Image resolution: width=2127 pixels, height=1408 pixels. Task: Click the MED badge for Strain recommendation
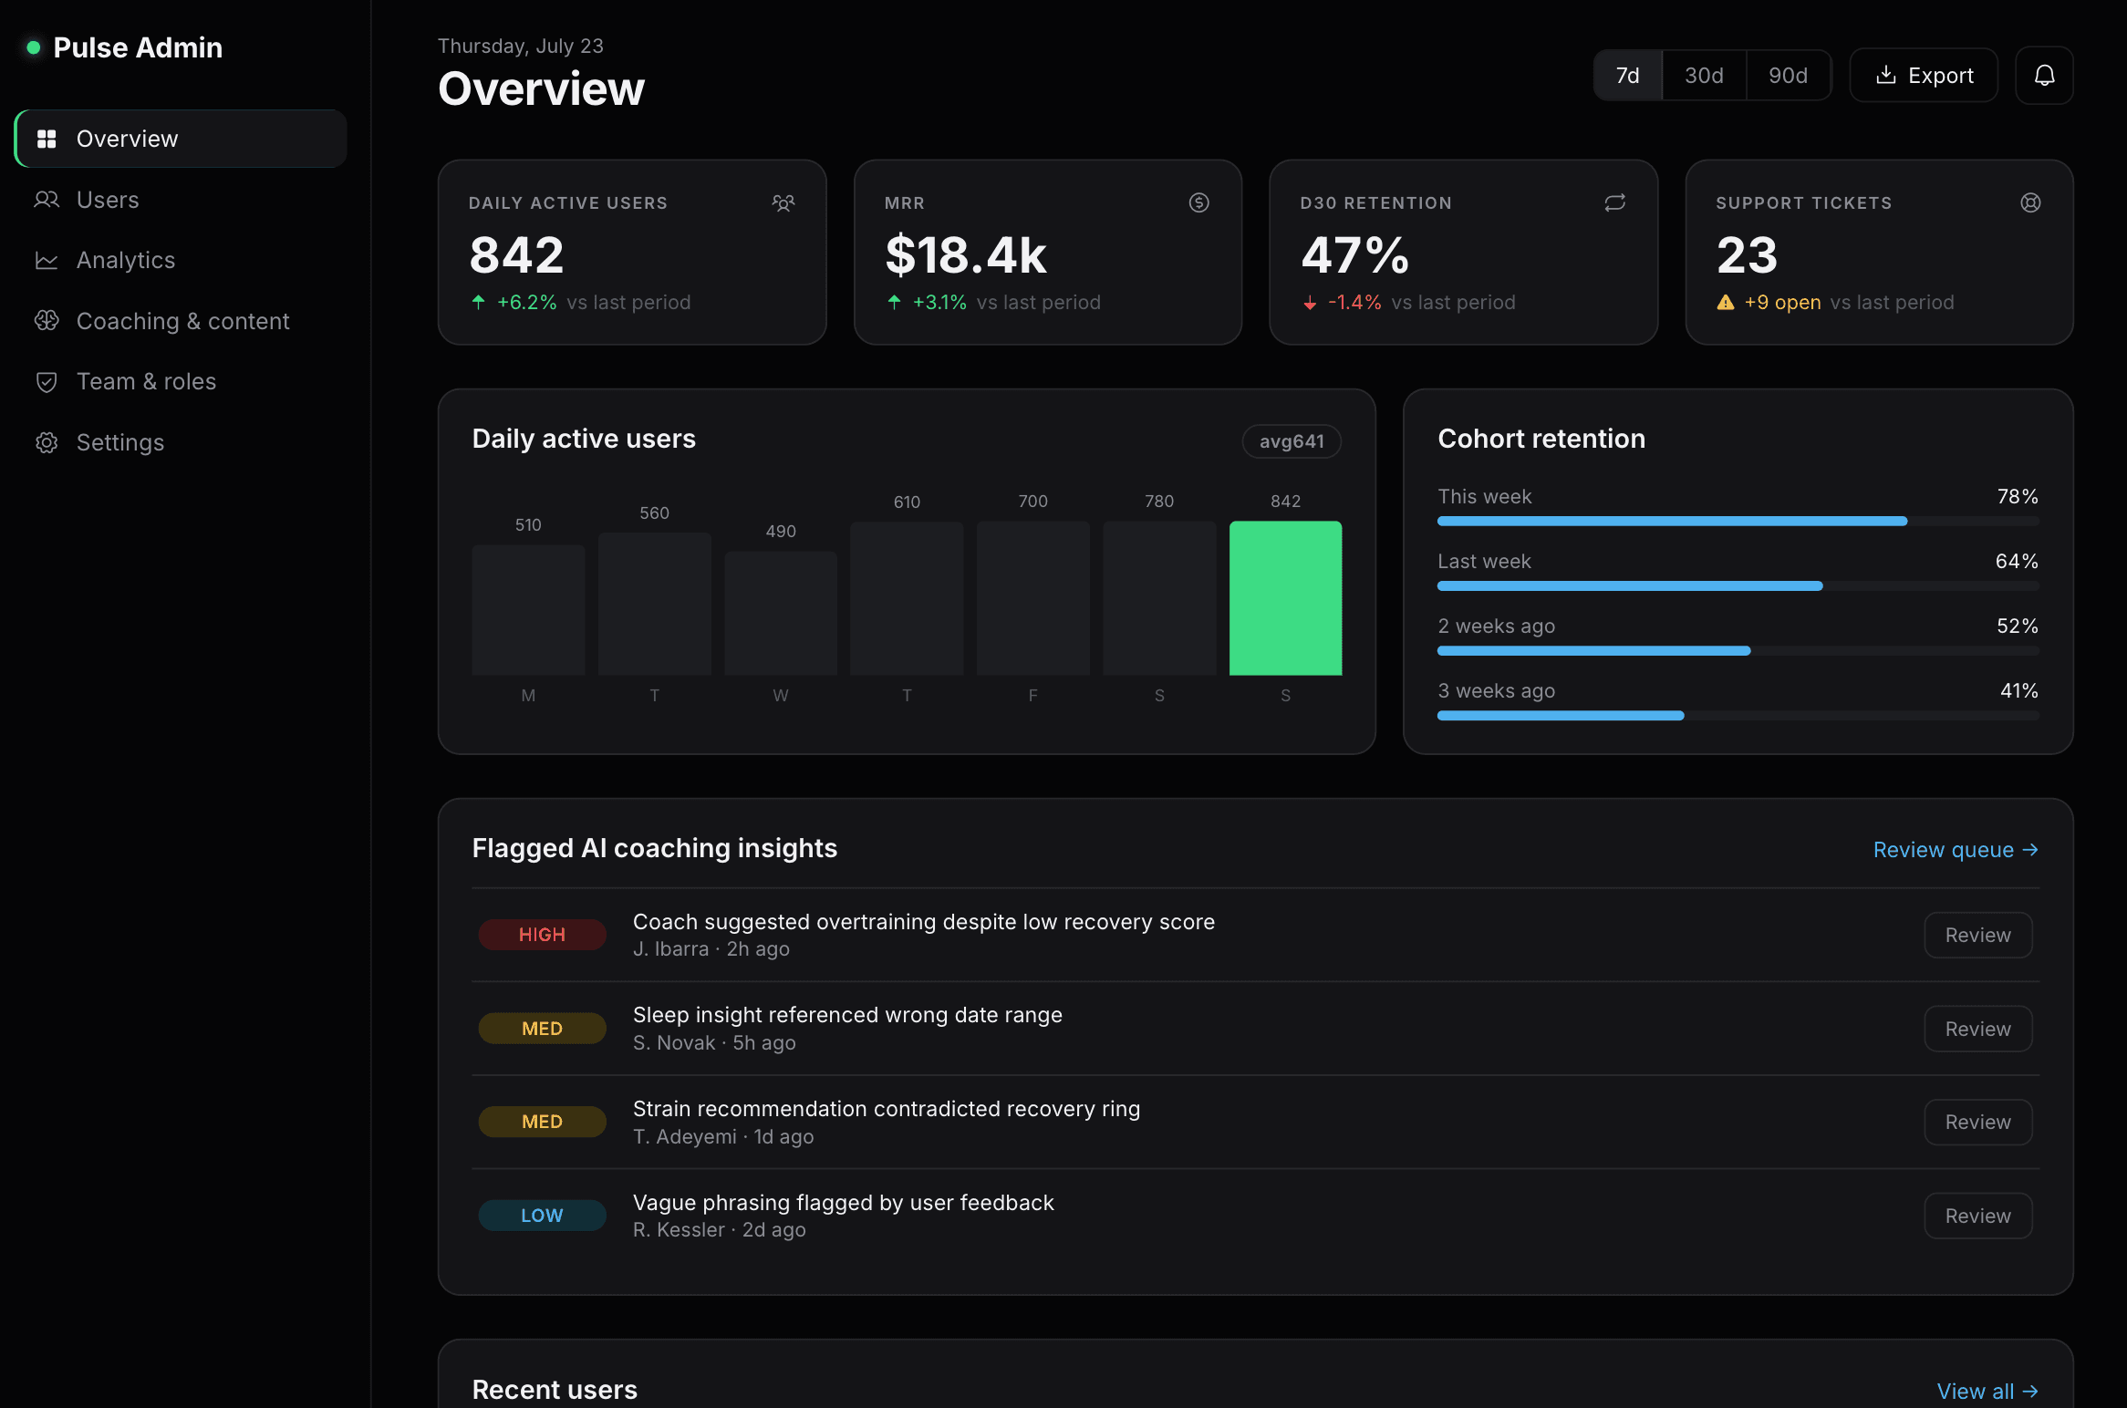(542, 1122)
